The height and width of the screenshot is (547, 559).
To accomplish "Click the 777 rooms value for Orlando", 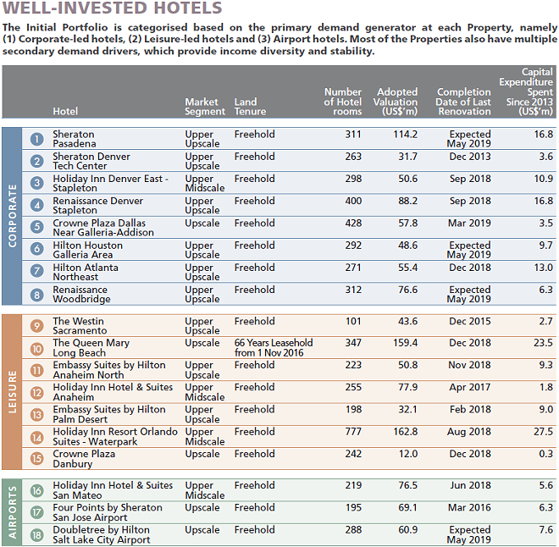I will click(353, 432).
